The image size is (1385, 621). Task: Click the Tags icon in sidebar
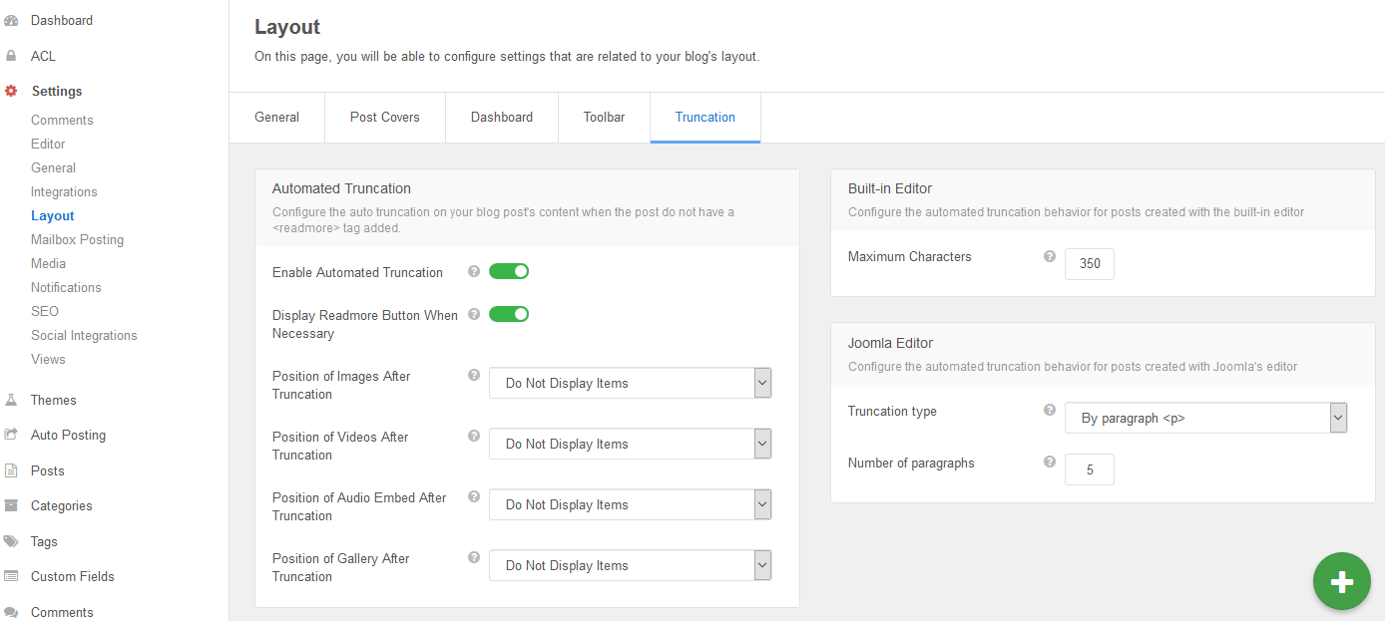tap(11, 541)
